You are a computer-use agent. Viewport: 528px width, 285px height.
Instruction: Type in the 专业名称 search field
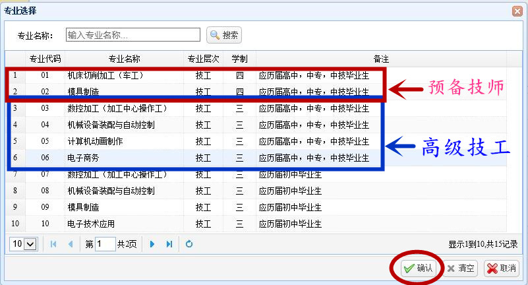coord(132,35)
